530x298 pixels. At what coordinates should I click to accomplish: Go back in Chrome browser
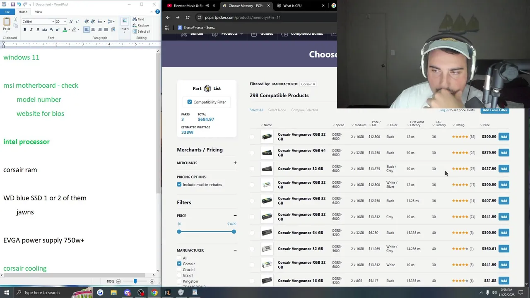point(168,17)
